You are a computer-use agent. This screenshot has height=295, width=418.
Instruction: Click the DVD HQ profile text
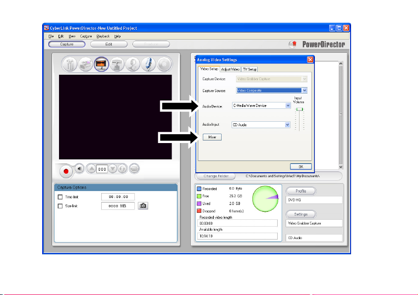295,200
